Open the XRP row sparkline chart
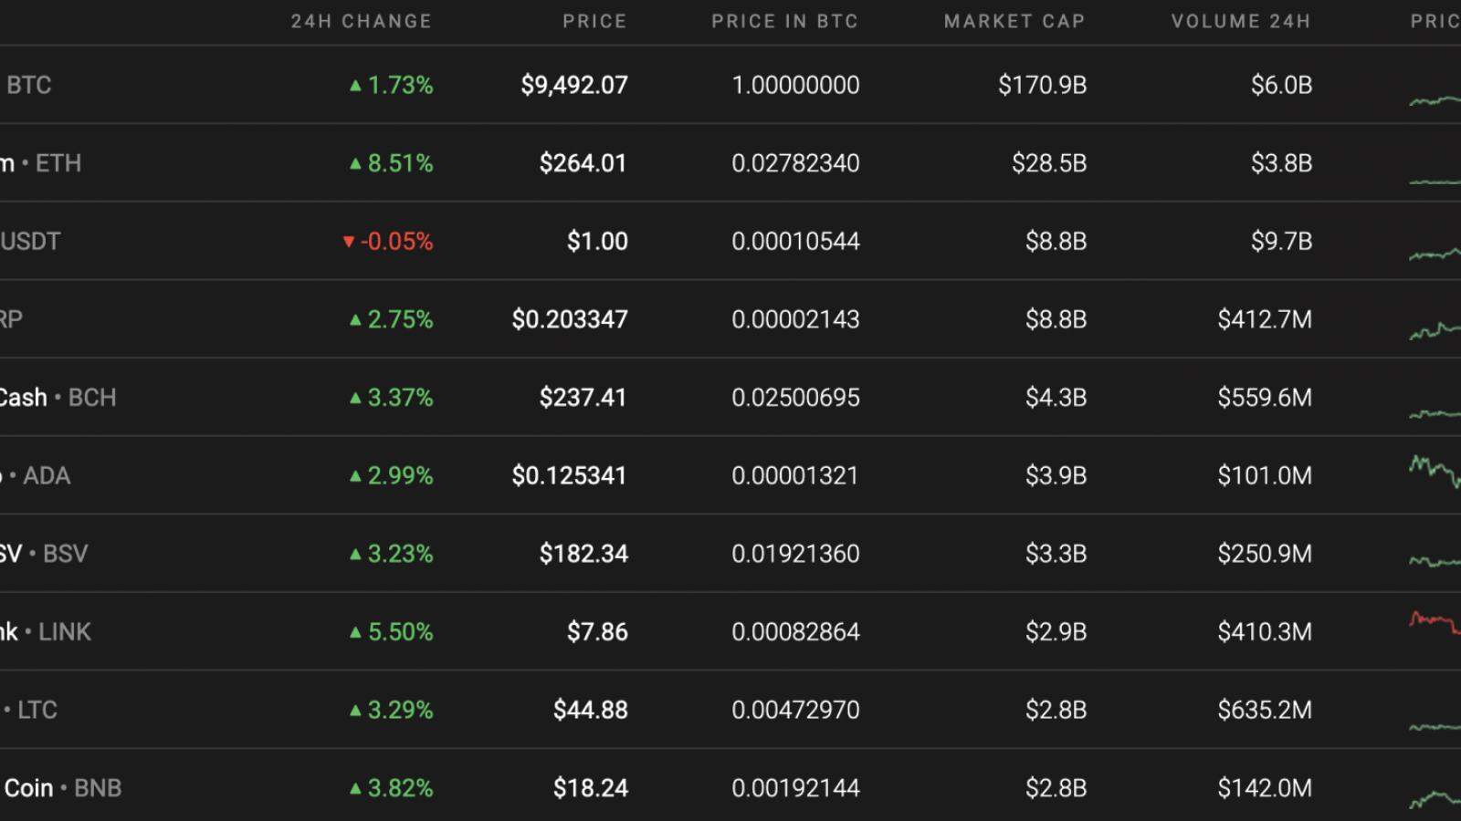This screenshot has width=1461, height=821. click(x=1435, y=330)
